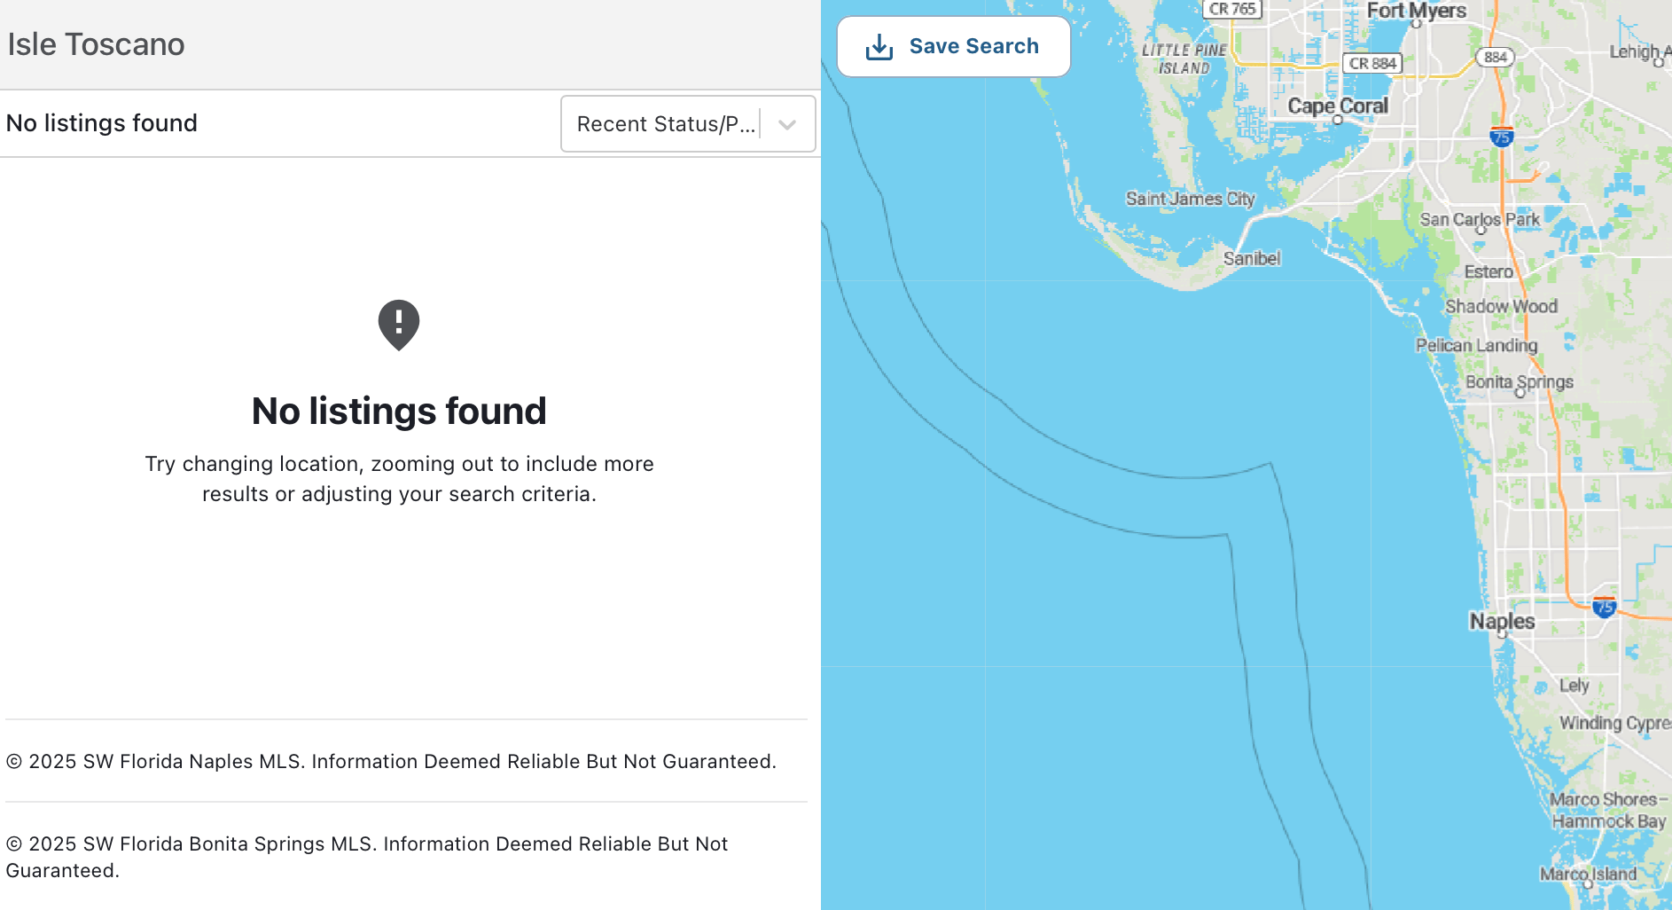Viewport: 1672px width, 910px height.
Task: Click the Naples city label on map
Action: click(x=1502, y=621)
